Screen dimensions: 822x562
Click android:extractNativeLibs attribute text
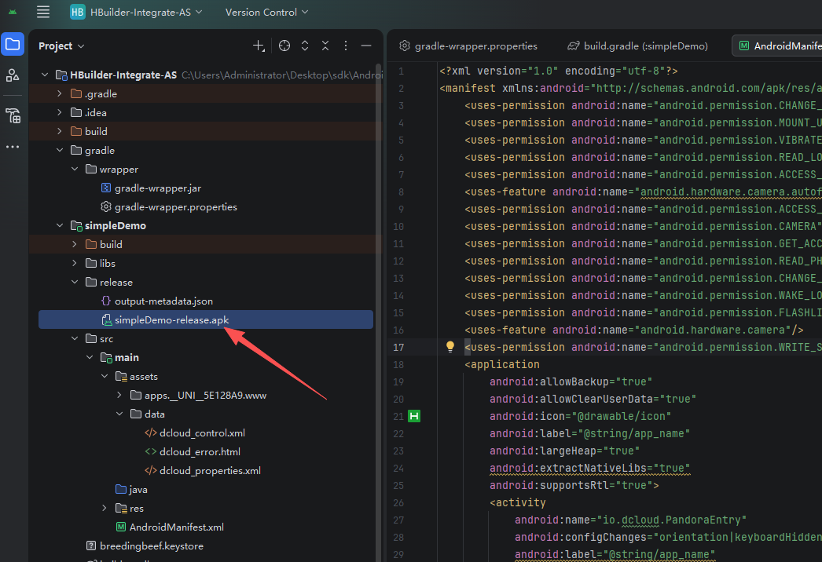(x=589, y=469)
